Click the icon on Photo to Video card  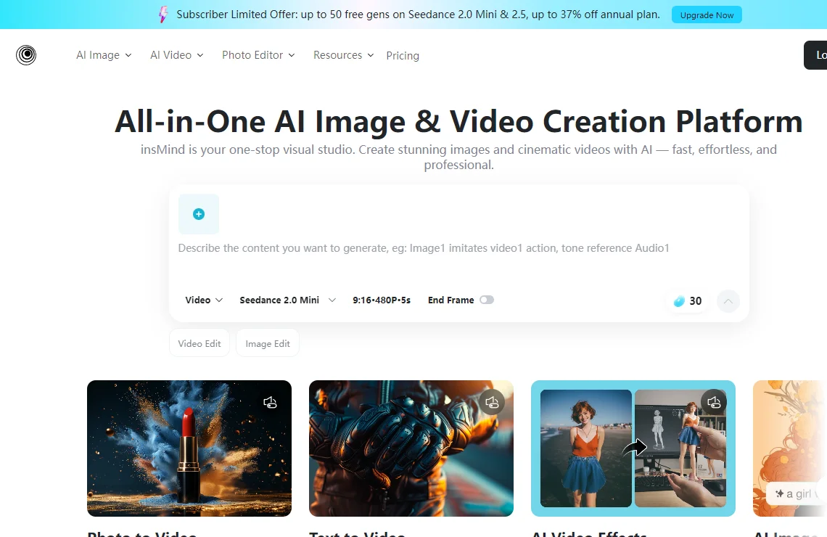click(x=270, y=403)
